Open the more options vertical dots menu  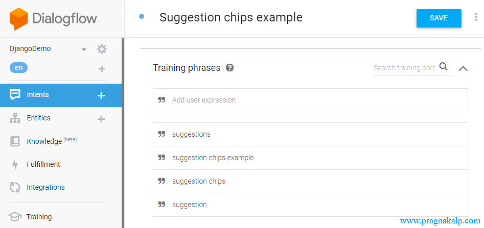pyautogui.click(x=476, y=18)
